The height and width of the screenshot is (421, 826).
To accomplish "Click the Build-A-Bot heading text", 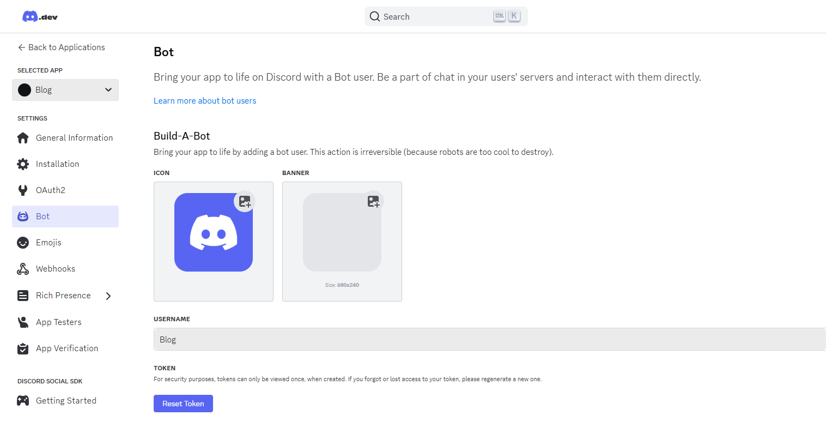I will pos(182,136).
